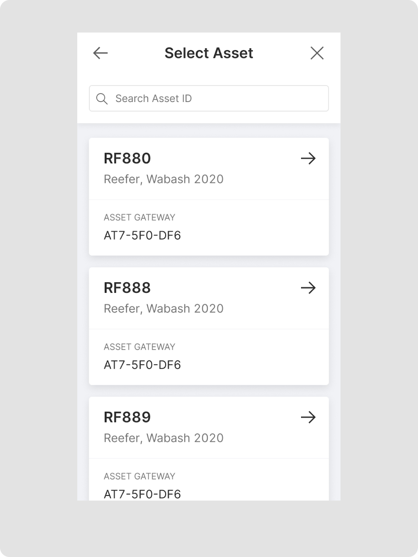
Task: Click gateway ID AT7-5F0-DF6 in RF888 card
Action: pos(142,365)
